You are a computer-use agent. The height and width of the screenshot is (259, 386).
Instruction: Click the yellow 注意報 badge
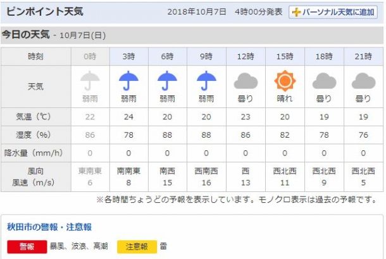click(137, 246)
